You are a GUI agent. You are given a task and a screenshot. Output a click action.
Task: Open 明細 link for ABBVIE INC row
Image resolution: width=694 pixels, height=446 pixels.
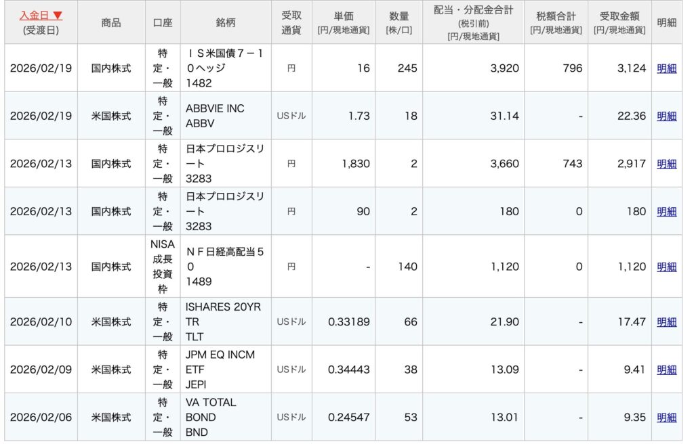666,116
